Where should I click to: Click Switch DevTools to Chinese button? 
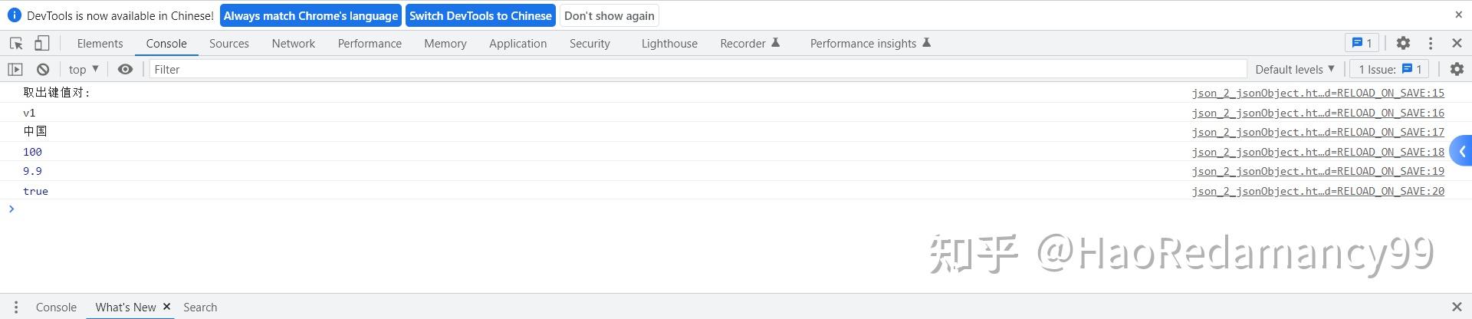[480, 15]
